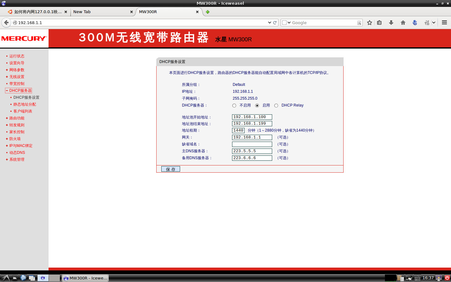Launch web browser from taskbar globe icon

tap(23, 278)
